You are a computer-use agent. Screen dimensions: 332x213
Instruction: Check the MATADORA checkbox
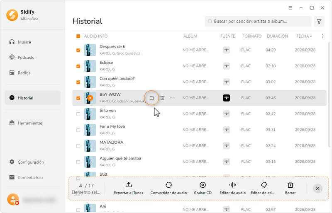pos(78,146)
